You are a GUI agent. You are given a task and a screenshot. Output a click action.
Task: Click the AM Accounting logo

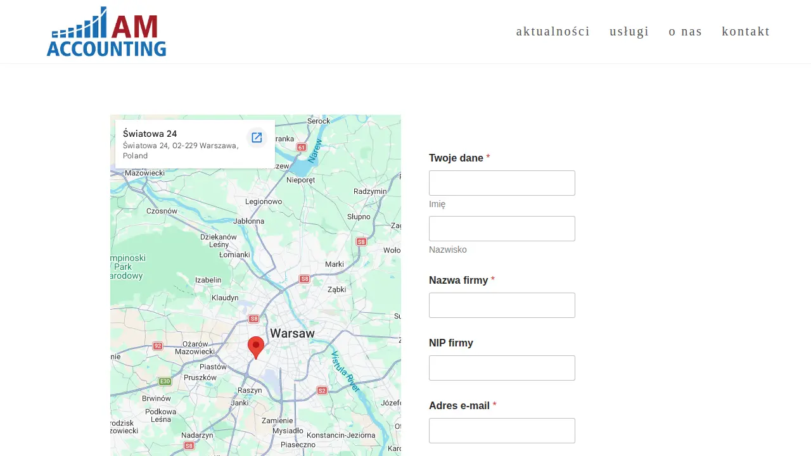(106, 32)
